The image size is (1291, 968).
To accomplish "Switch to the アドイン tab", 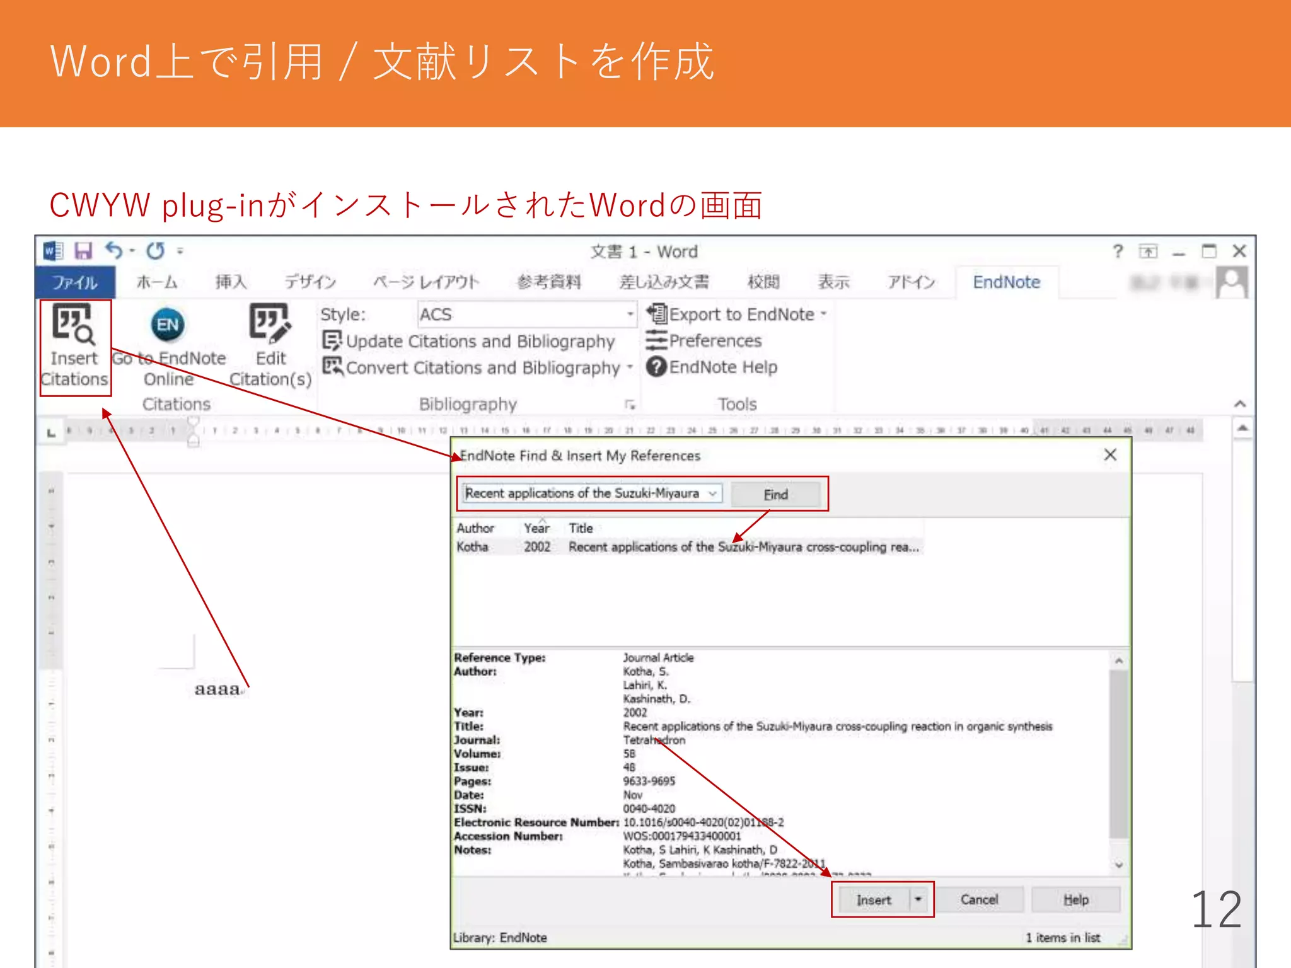I will (911, 282).
